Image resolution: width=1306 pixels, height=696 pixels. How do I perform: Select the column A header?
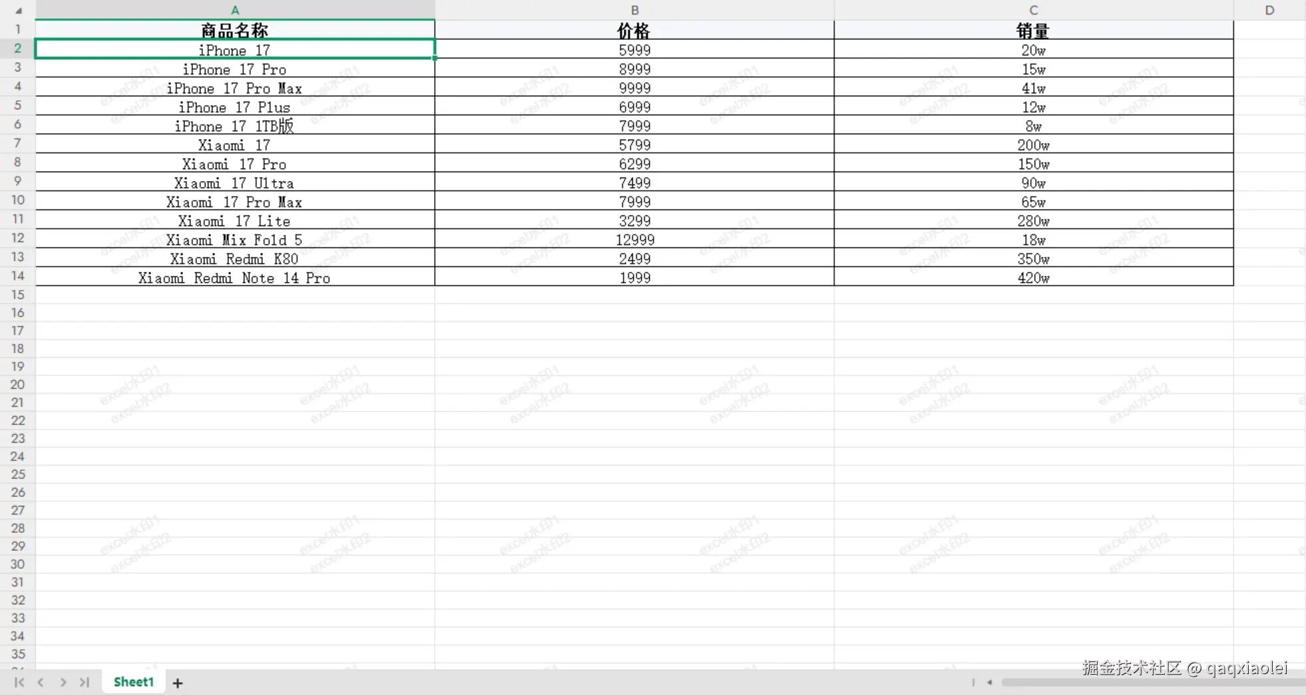tap(235, 10)
